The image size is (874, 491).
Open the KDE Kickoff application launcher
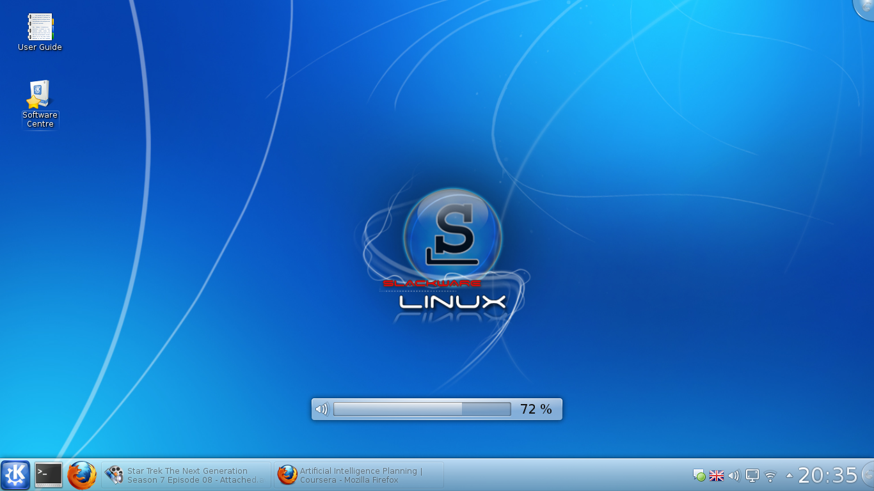tap(15, 475)
